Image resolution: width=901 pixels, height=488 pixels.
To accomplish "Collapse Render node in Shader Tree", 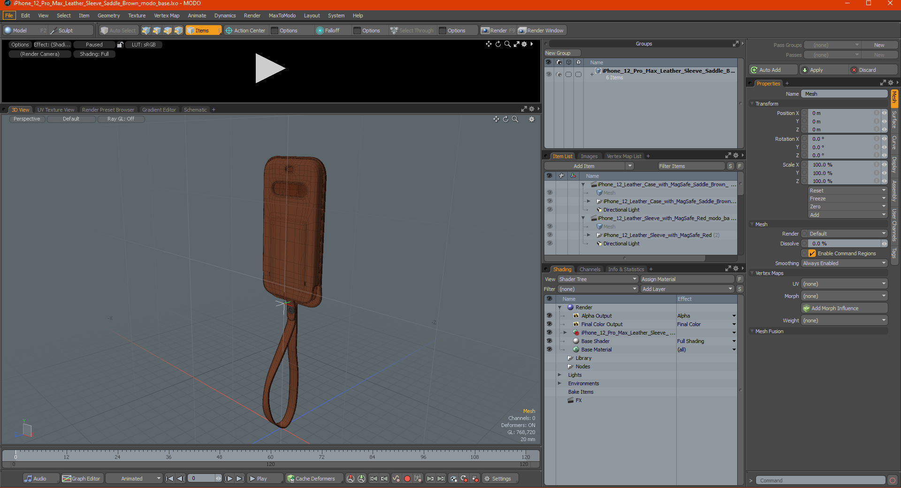I will [559, 307].
